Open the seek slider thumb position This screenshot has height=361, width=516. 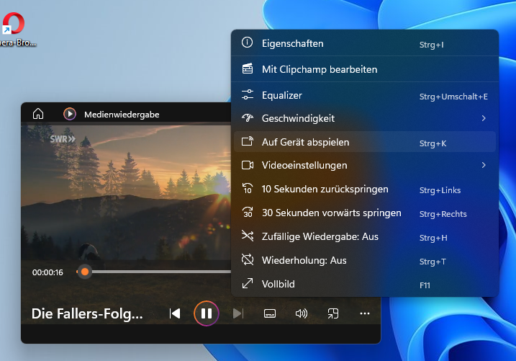click(x=85, y=272)
